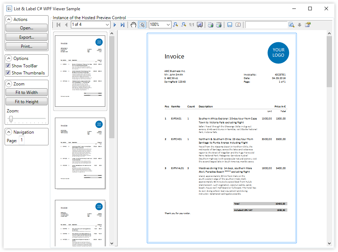Click the preview pane scroll-down arrow
The height and width of the screenshot is (252, 338).
(329, 243)
